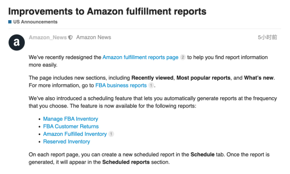Open the Reserved Inventory link

(x=67, y=142)
